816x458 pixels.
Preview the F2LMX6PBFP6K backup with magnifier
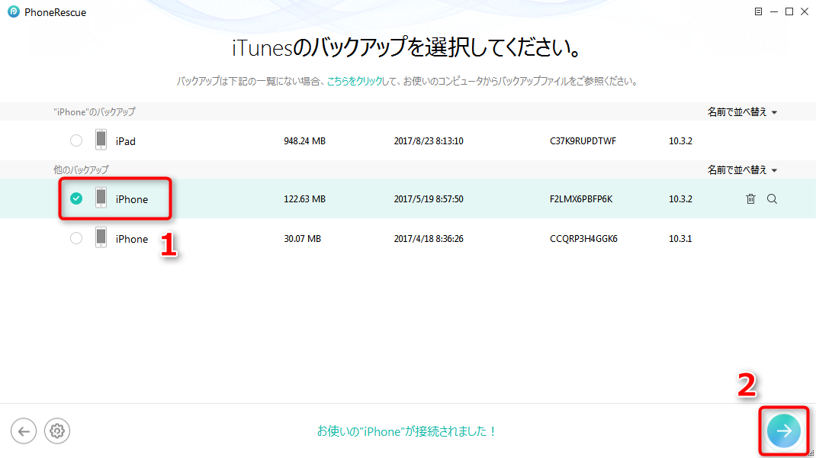click(x=772, y=198)
